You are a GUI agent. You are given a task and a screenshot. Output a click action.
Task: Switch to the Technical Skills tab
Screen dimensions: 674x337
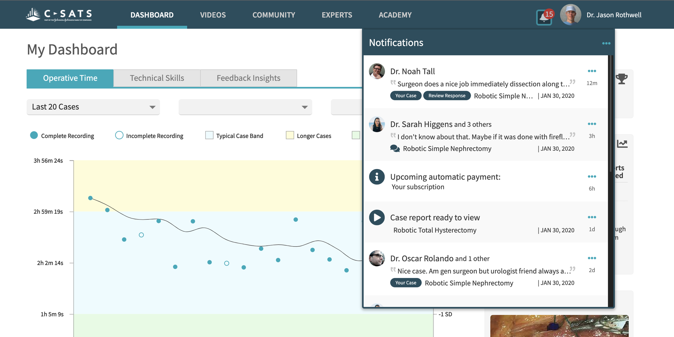pos(157,78)
